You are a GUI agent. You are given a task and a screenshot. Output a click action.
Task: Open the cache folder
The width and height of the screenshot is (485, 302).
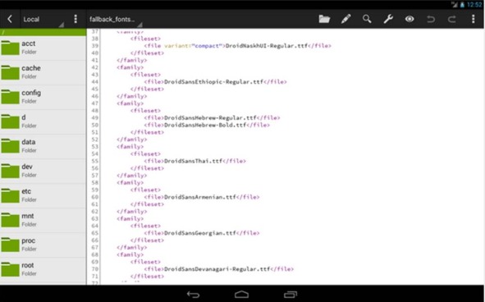43,72
